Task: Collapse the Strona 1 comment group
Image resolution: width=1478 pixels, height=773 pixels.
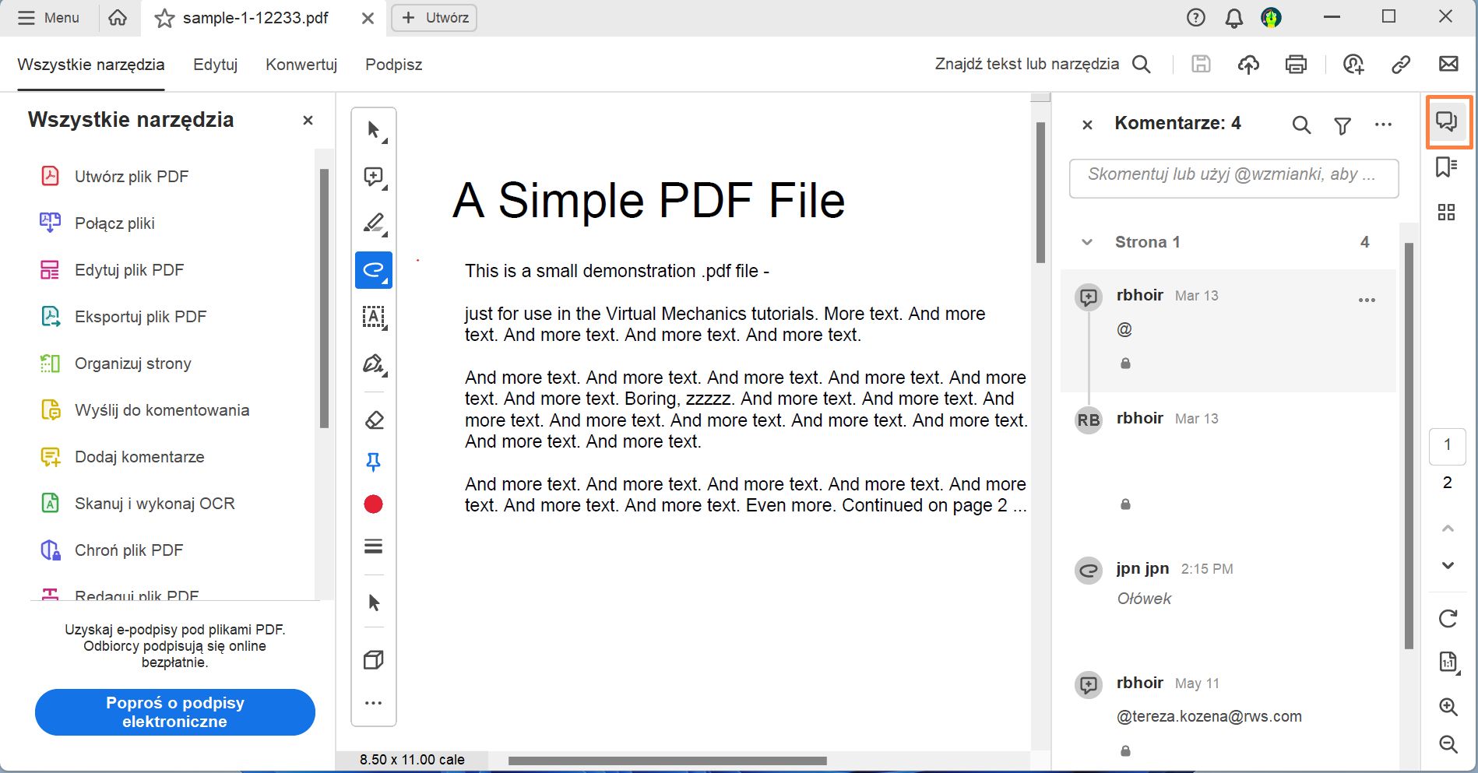Action: click(1087, 242)
